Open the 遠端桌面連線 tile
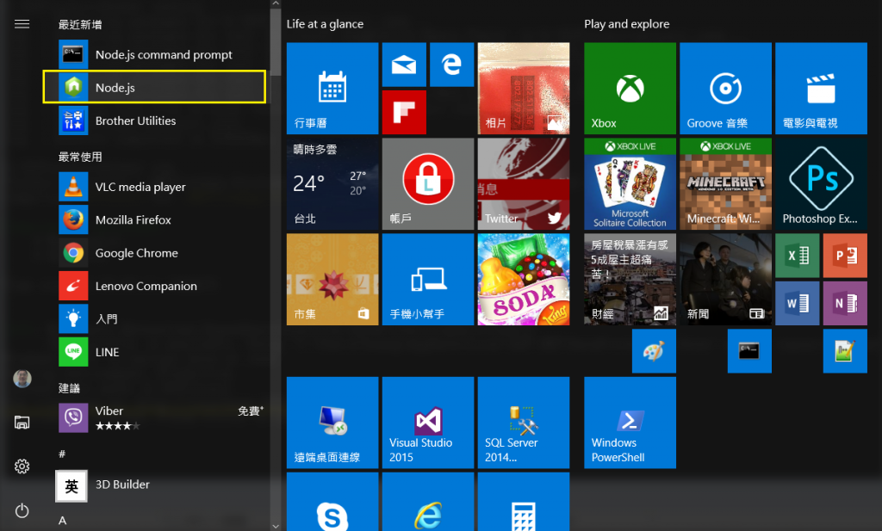The height and width of the screenshot is (531, 882). point(332,423)
